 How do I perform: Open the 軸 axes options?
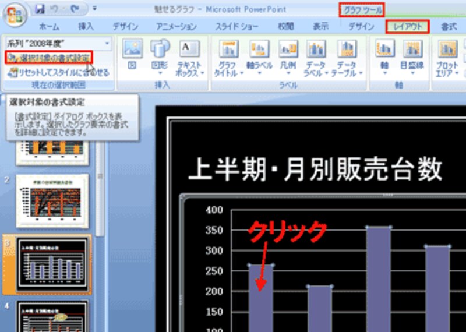385,57
